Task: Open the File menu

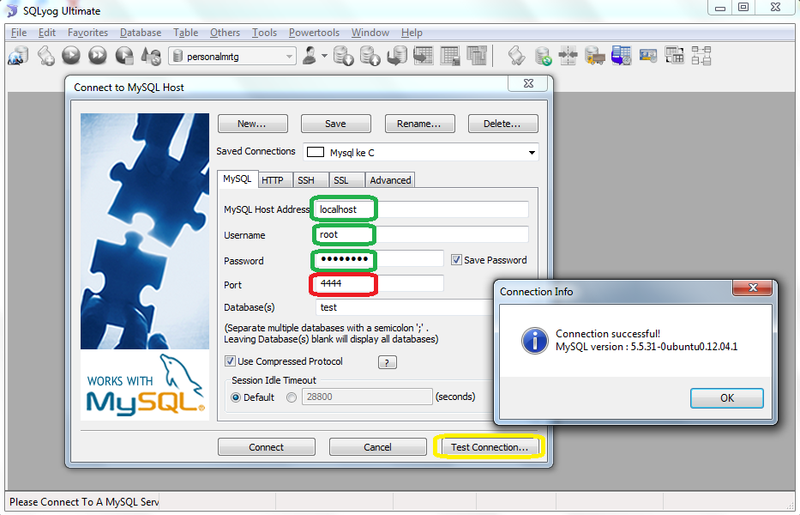Action: (19, 33)
